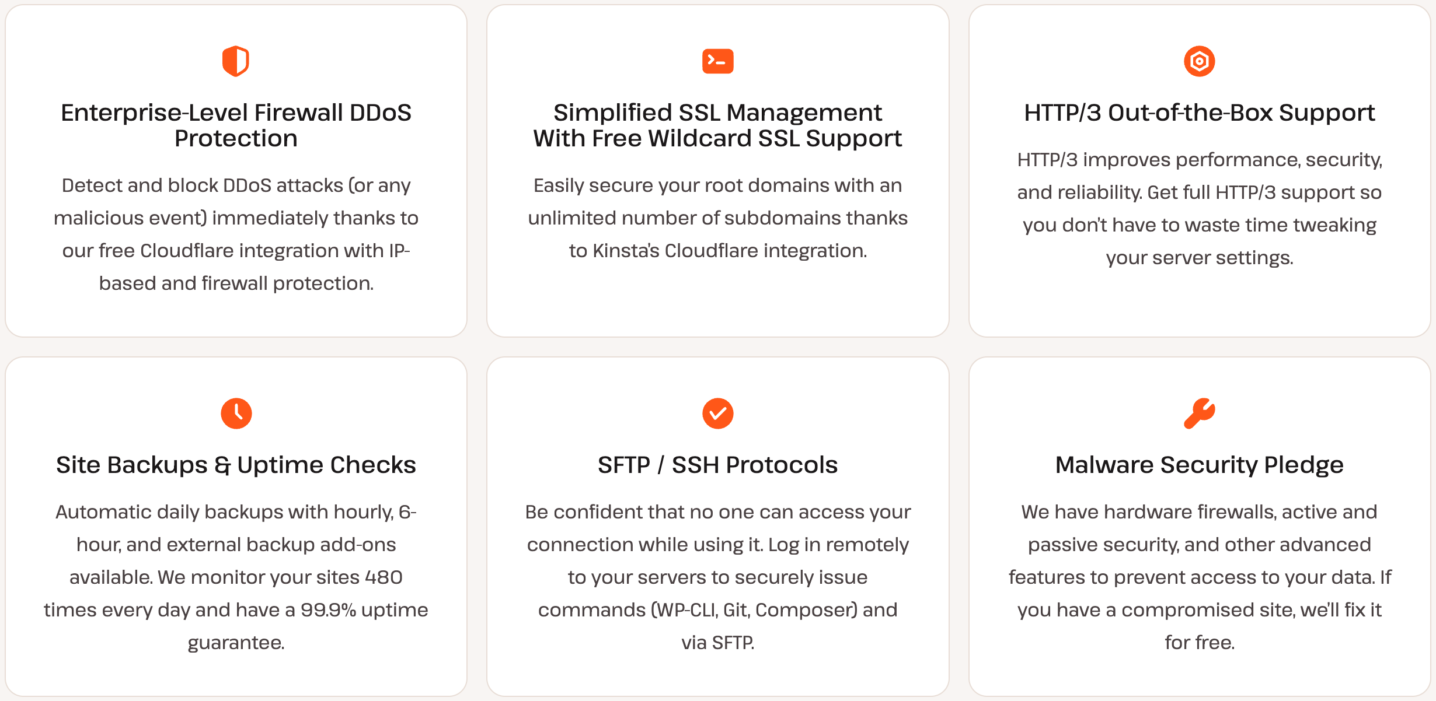This screenshot has width=1436, height=701.
Task: Click the wildcard SSL subdomains description text
Action: pyautogui.click(x=717, y=218)
